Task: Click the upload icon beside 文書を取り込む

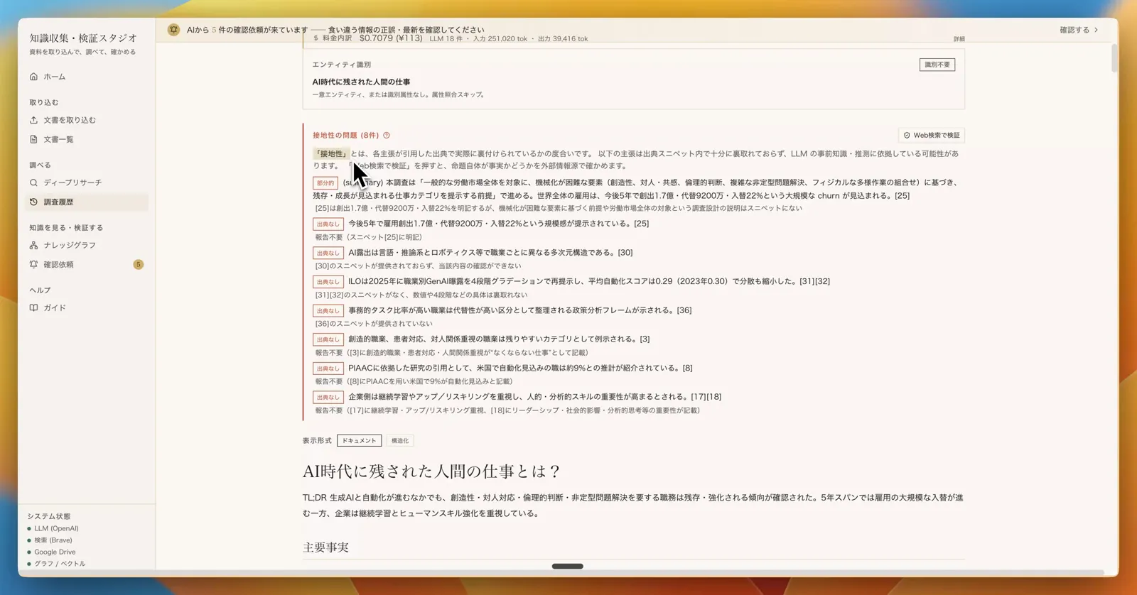Action: [x=33, y=120]
